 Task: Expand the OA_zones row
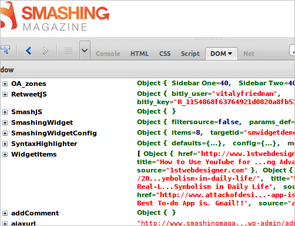5,84
